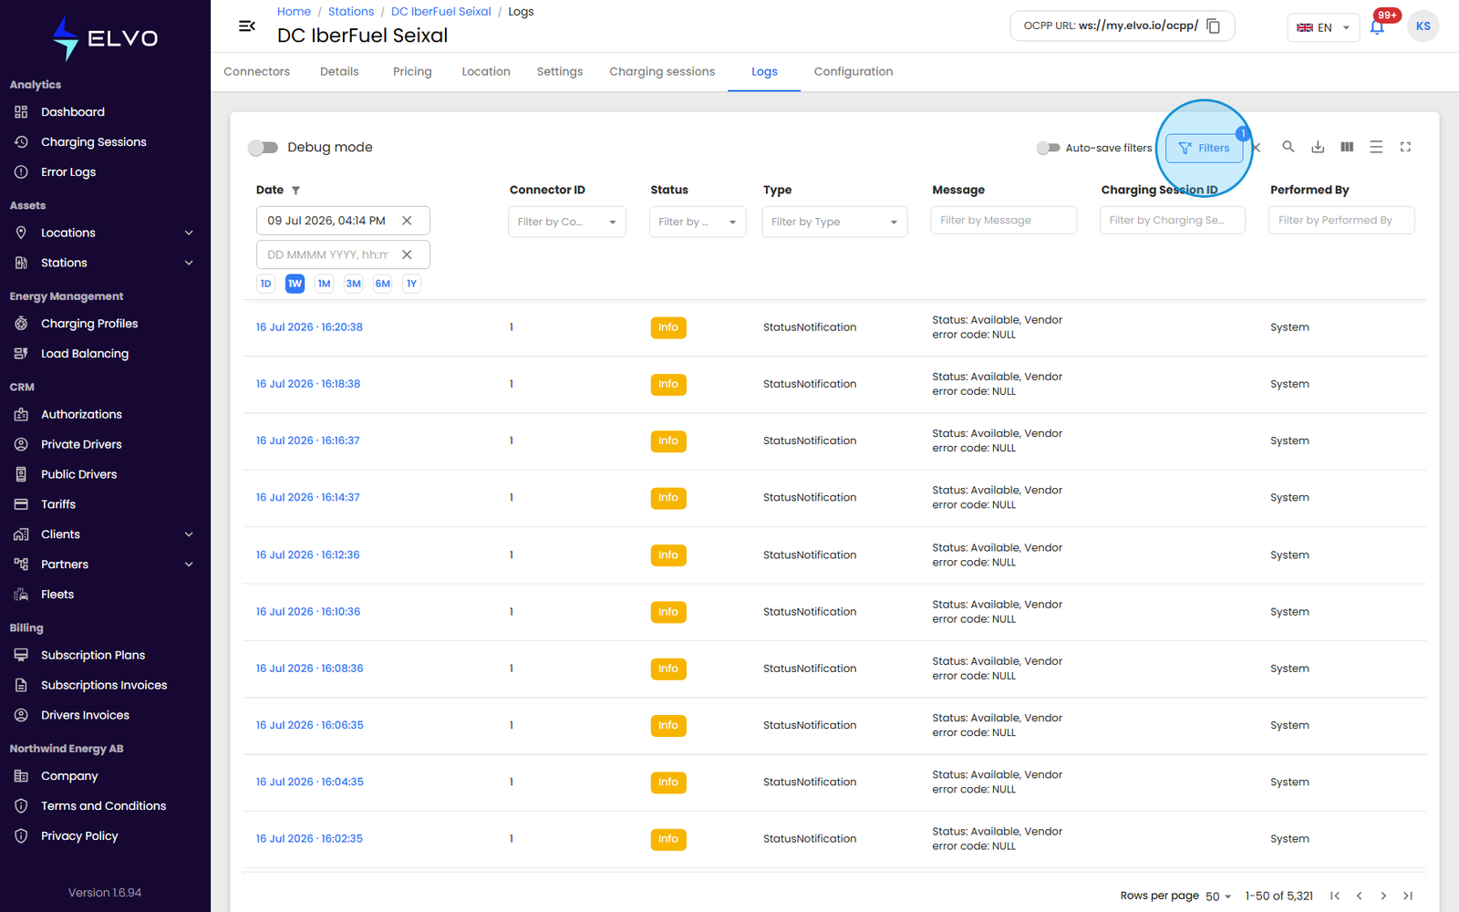Screen dimensions: 1459x912
Task: Go to Stations breadcrumb
Action: (351, 12)
